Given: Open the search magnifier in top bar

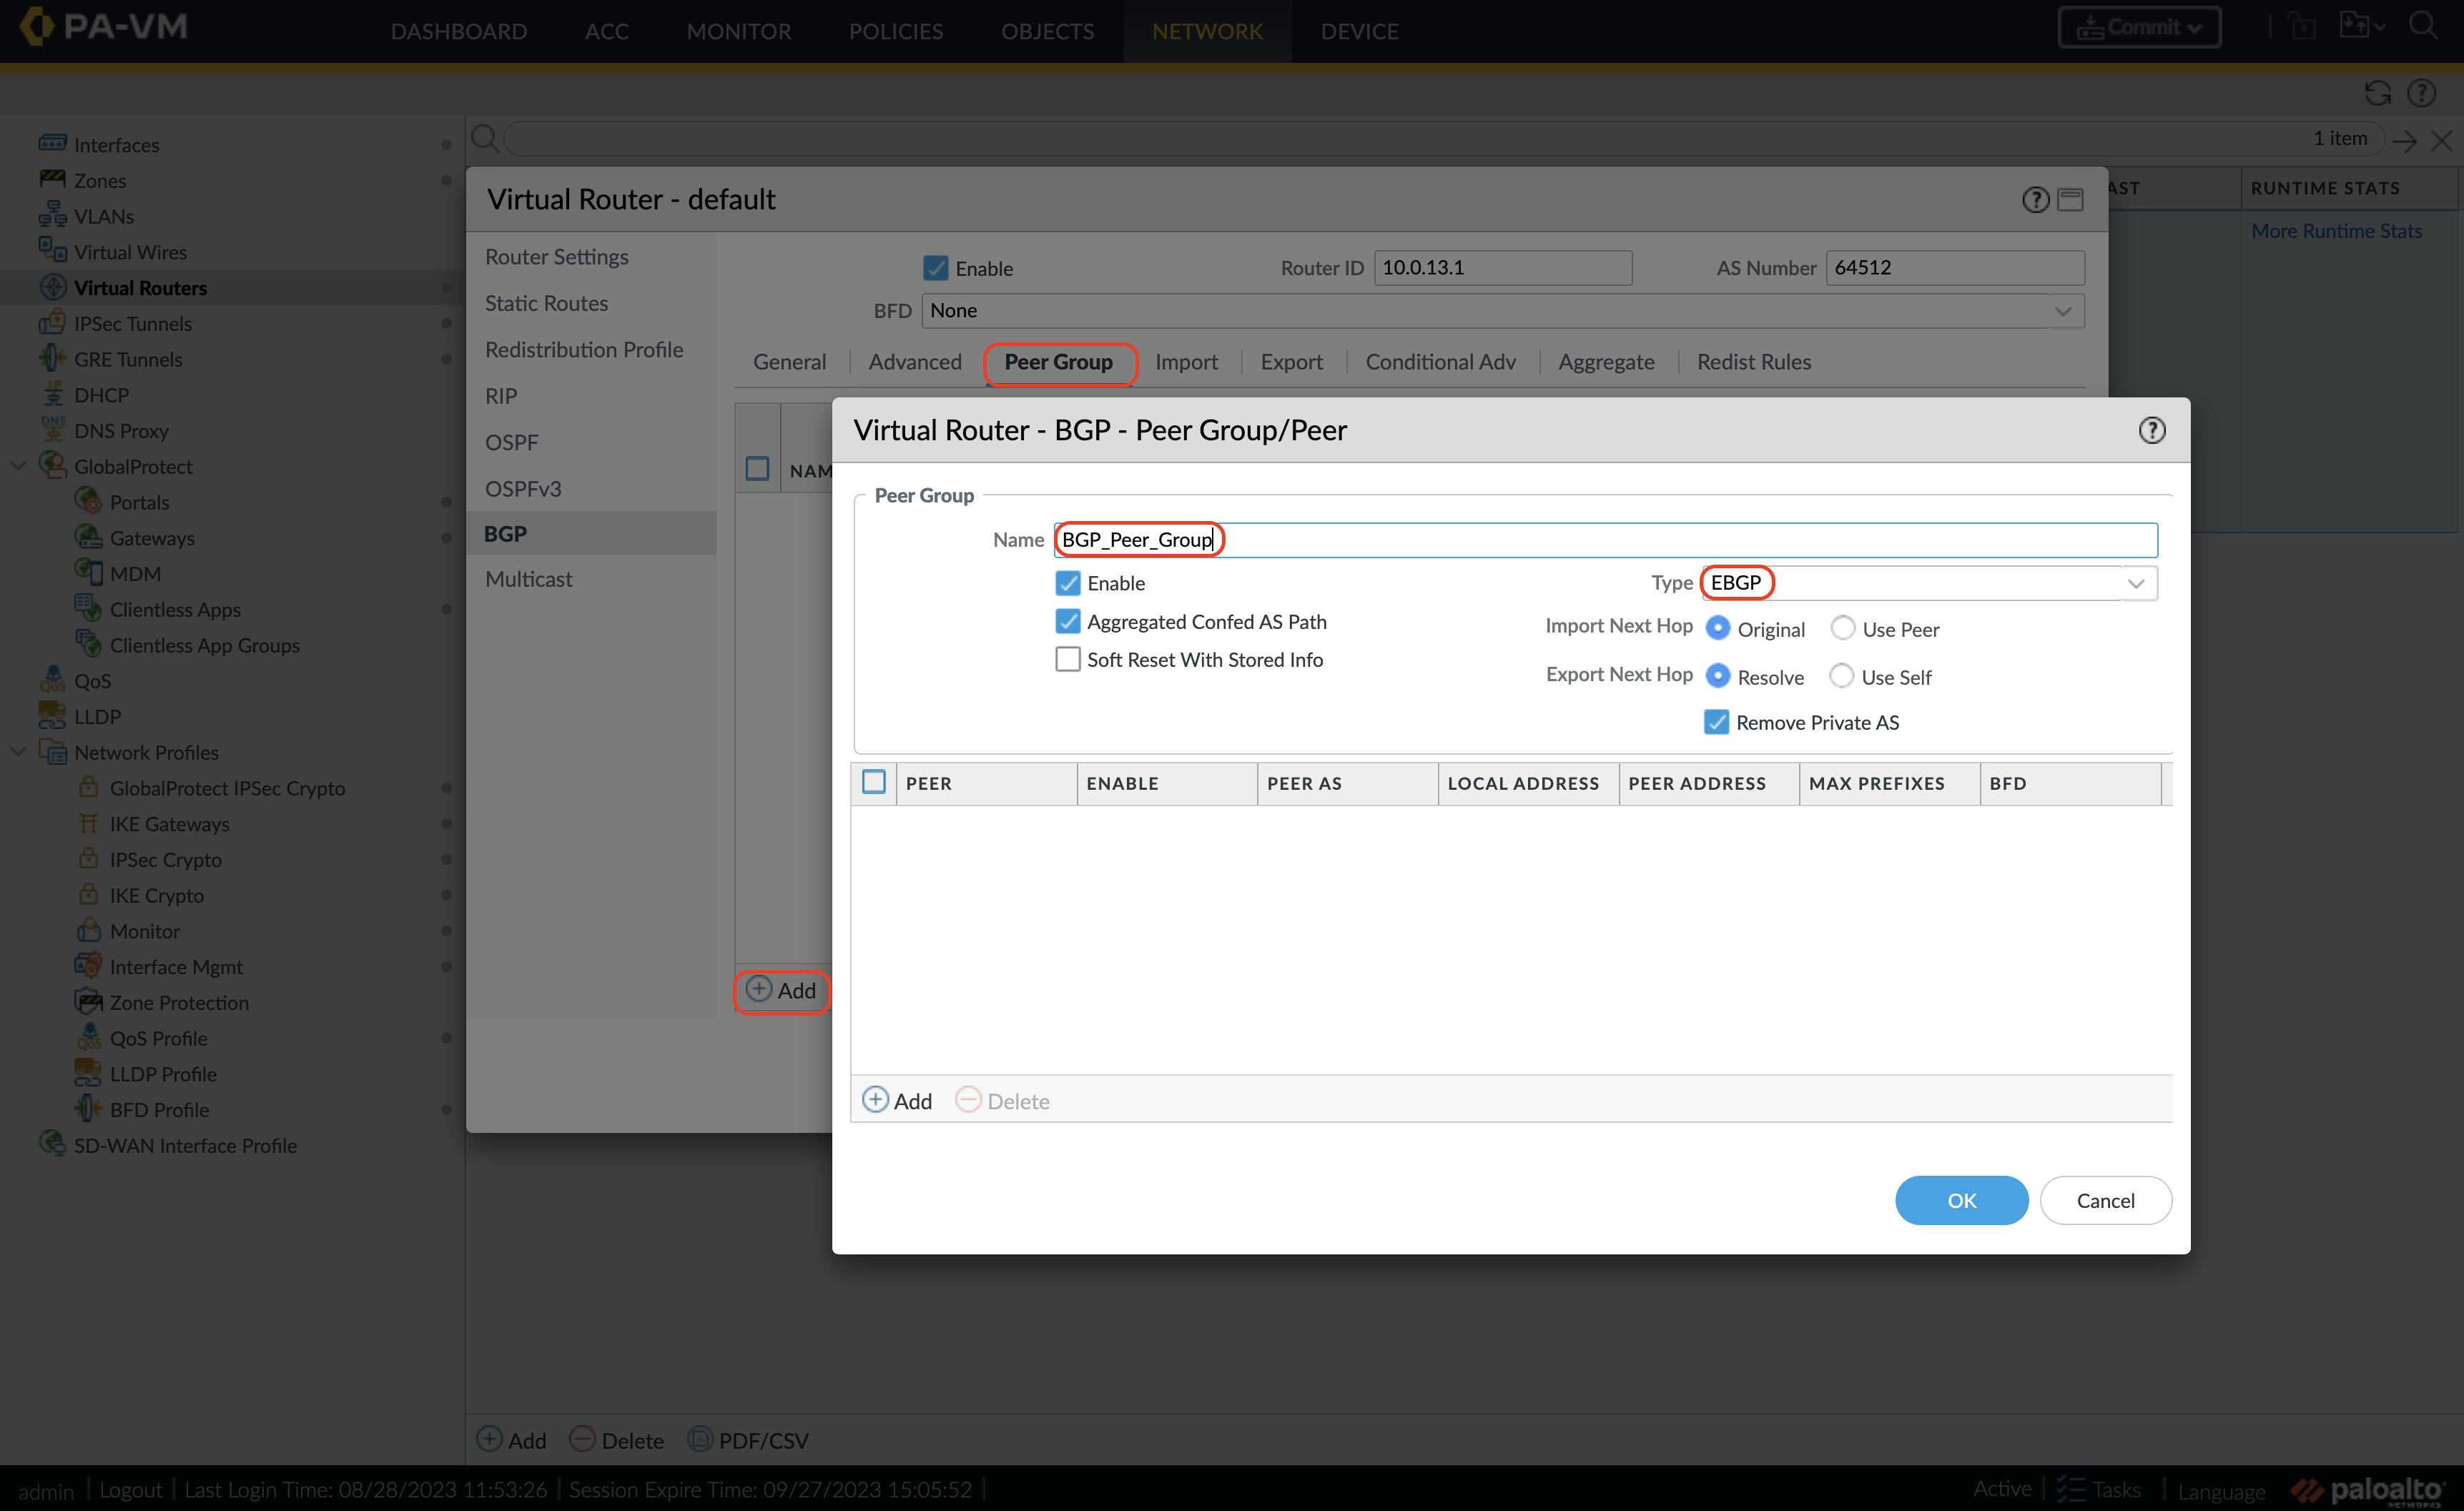Looking at the screenshot, I should tap(2423, 26).
